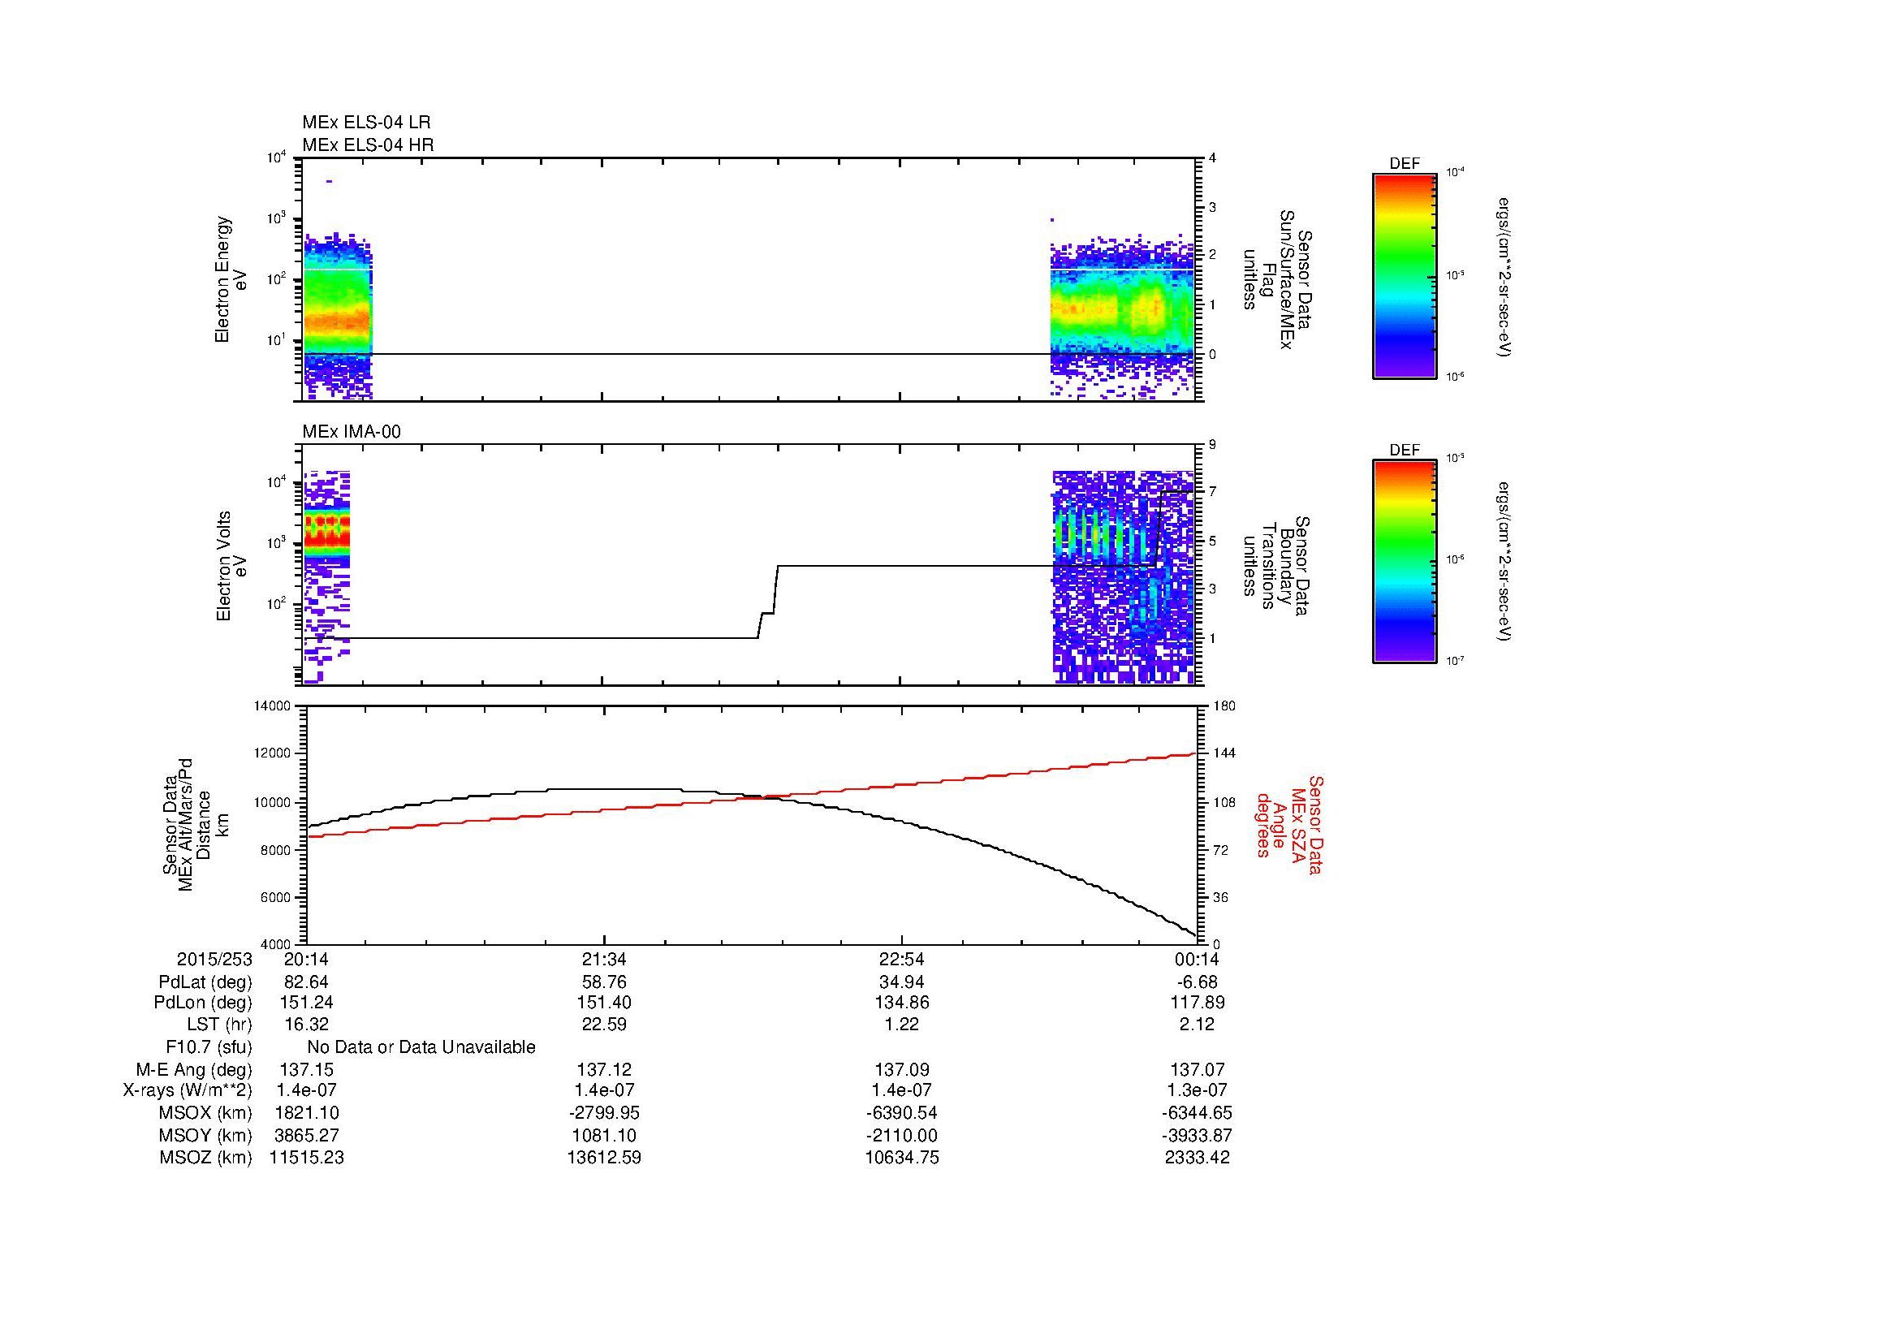Click the 'MSOY (km)' row label
The image size is (1899, 1342).
[206, 1135]
